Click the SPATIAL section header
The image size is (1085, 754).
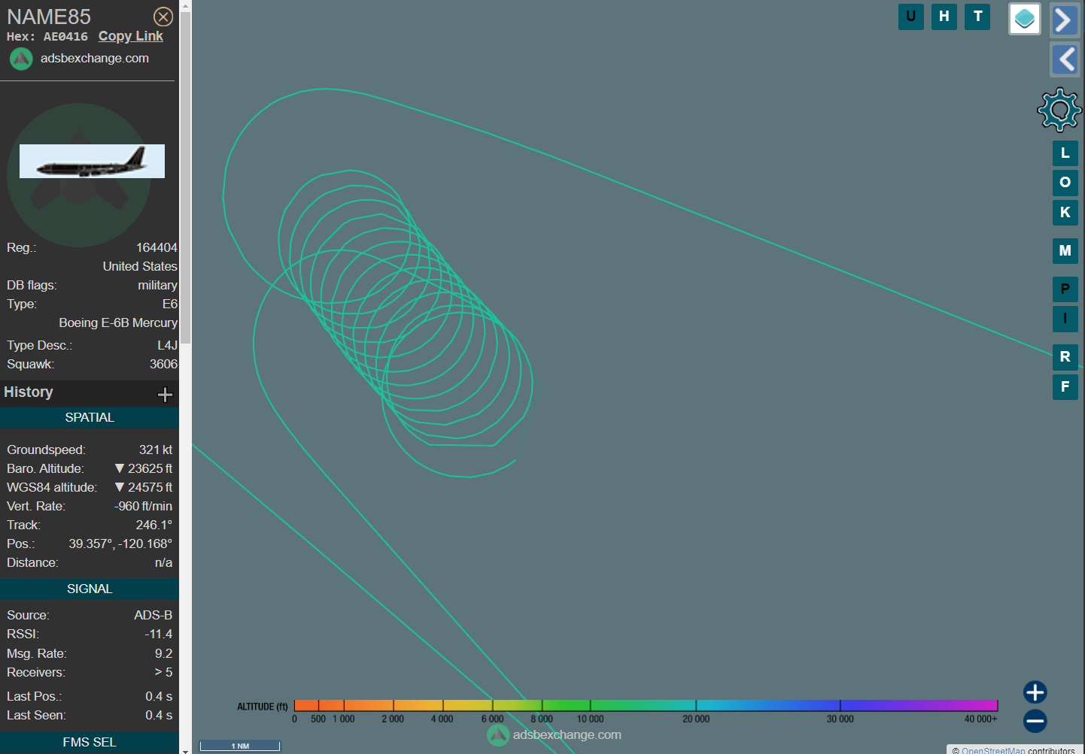point(90,417)
